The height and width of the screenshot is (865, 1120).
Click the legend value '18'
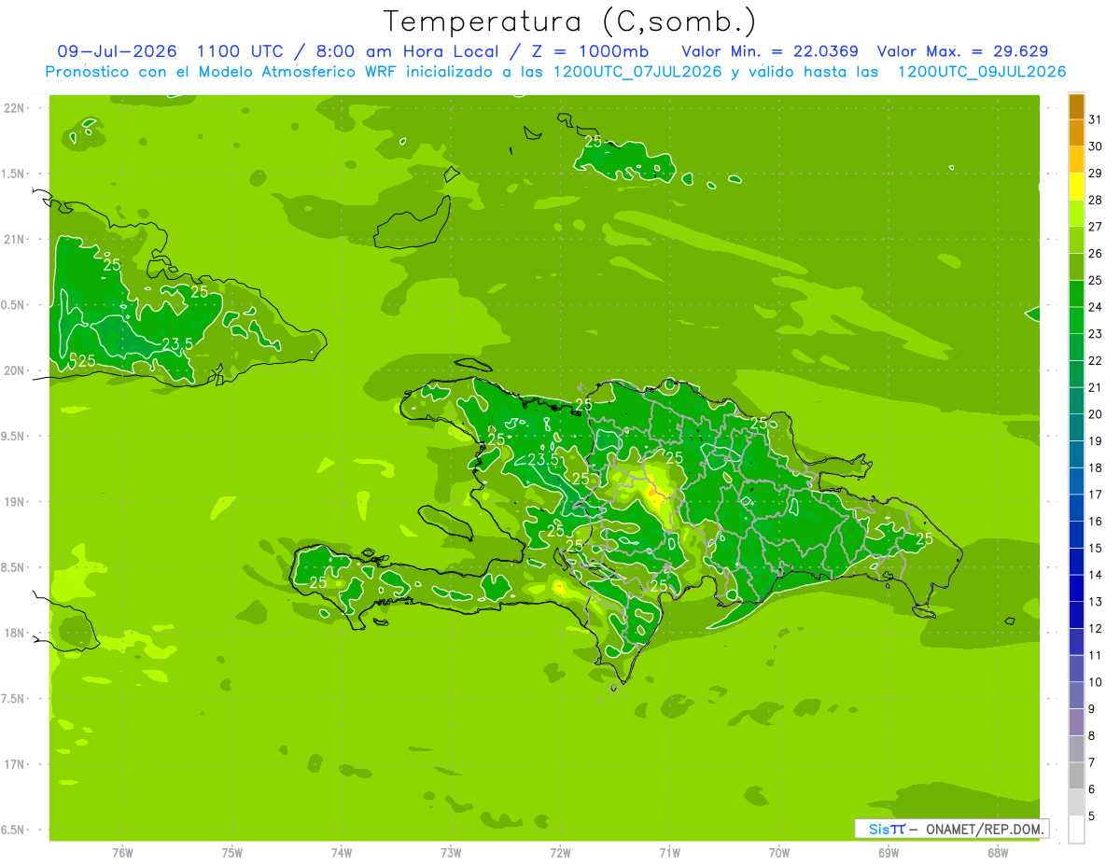click(1096, 468)
